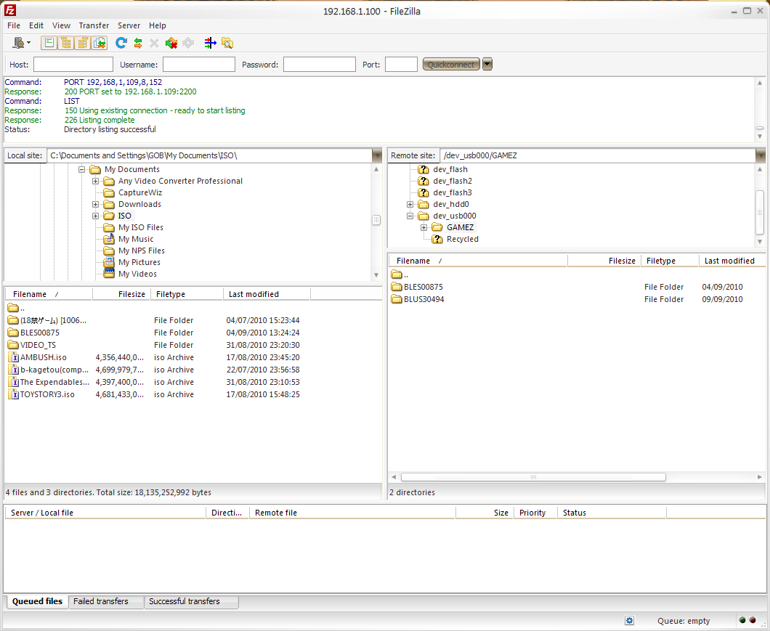Expand the Downloads folder tree node
Screen dimensions: 770x631
pyautogui.click(x=95, y=204)
